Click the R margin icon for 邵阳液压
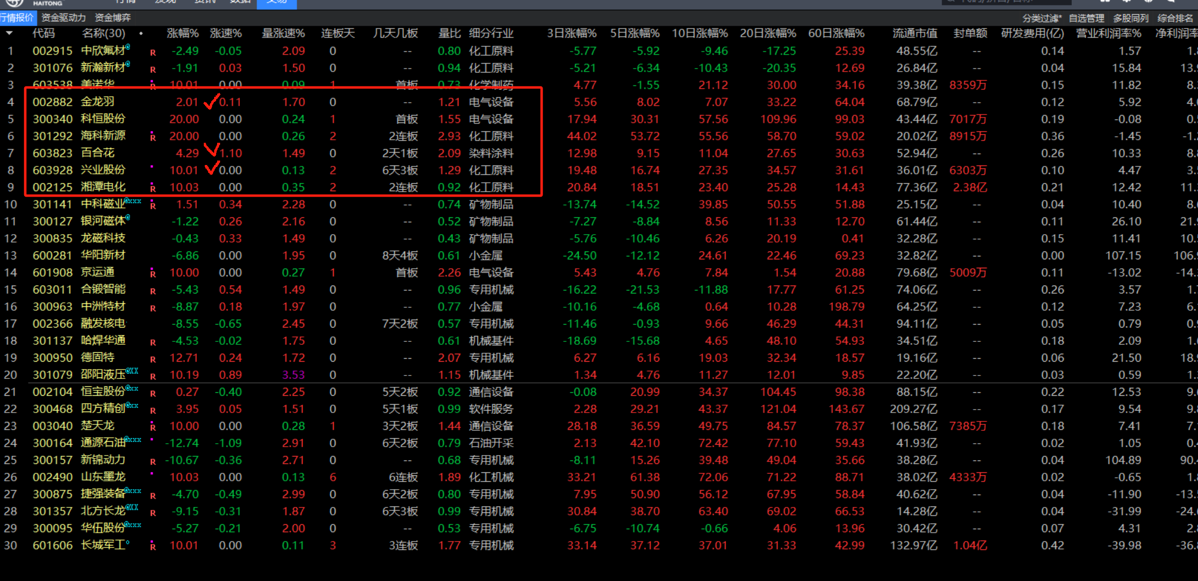The height and width of the screenshot is (581, 1198). [x=153, y=376]
